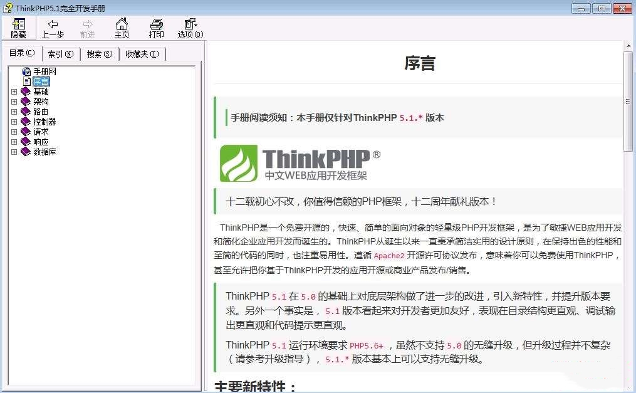
Task: Maximize the ThinkPHP5.1 manual window
Action: (x=602, y=9)
